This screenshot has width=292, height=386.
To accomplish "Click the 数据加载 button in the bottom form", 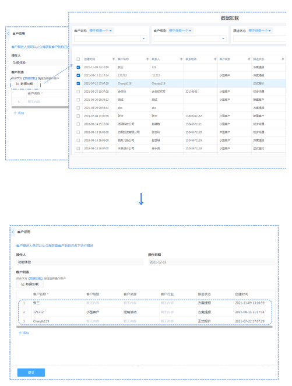I will pos(30,284).
